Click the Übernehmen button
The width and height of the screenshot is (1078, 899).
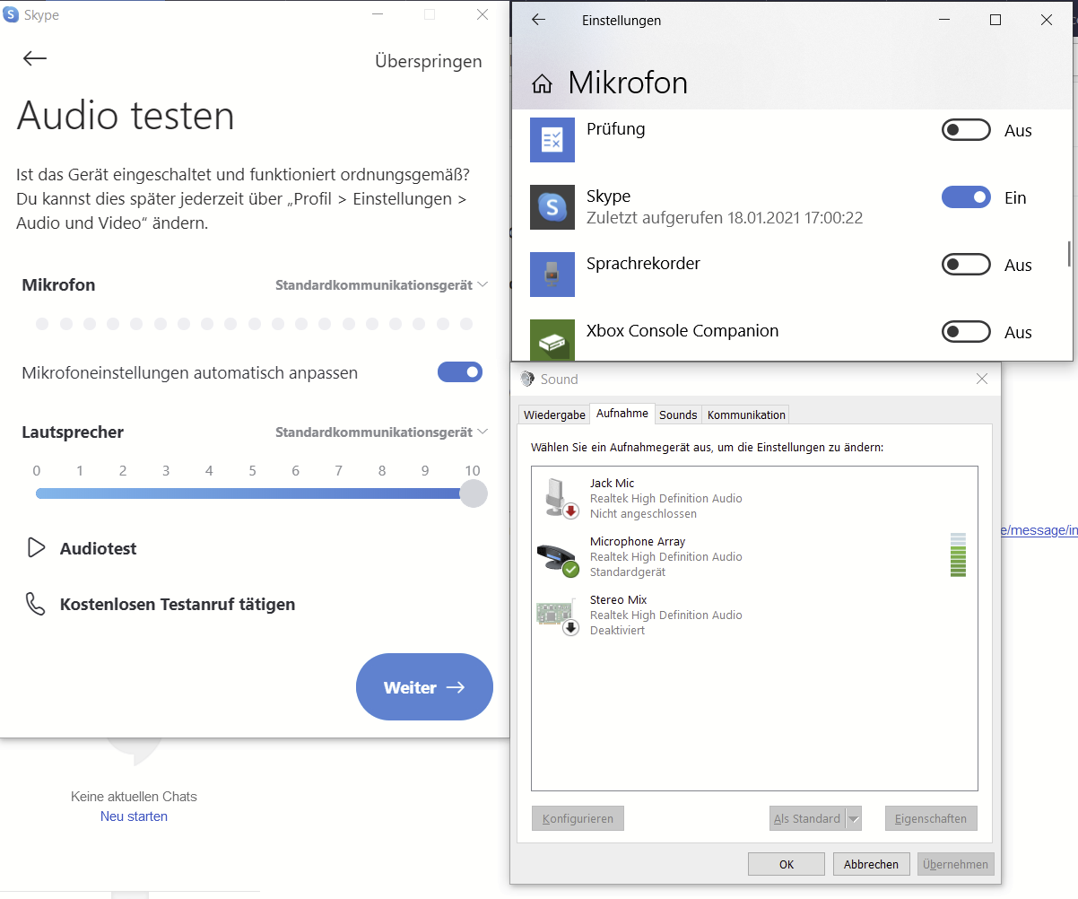coord(955,864)
